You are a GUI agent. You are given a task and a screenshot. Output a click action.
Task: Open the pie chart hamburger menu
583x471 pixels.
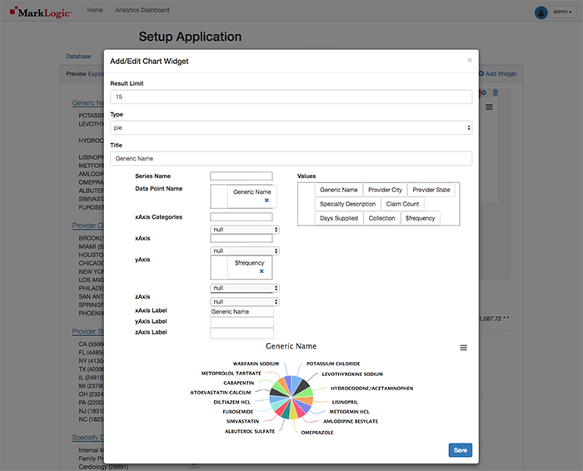(464, 347)
